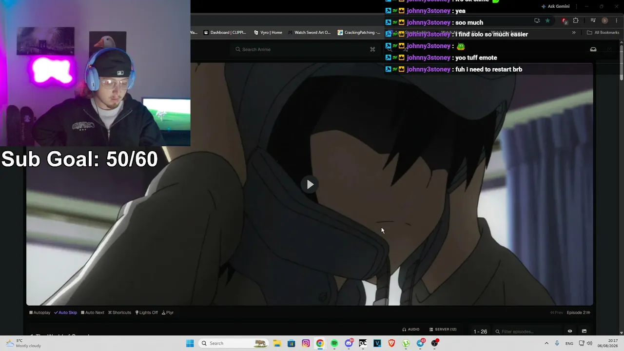
Task: Open Dashboard | CLIPPI... bookmark
Action: coord(225,33)
